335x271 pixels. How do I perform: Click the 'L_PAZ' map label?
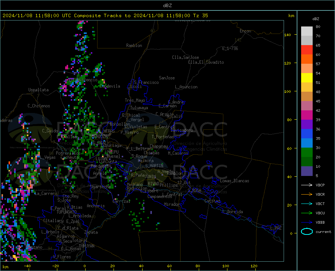(x=276, y=228)
